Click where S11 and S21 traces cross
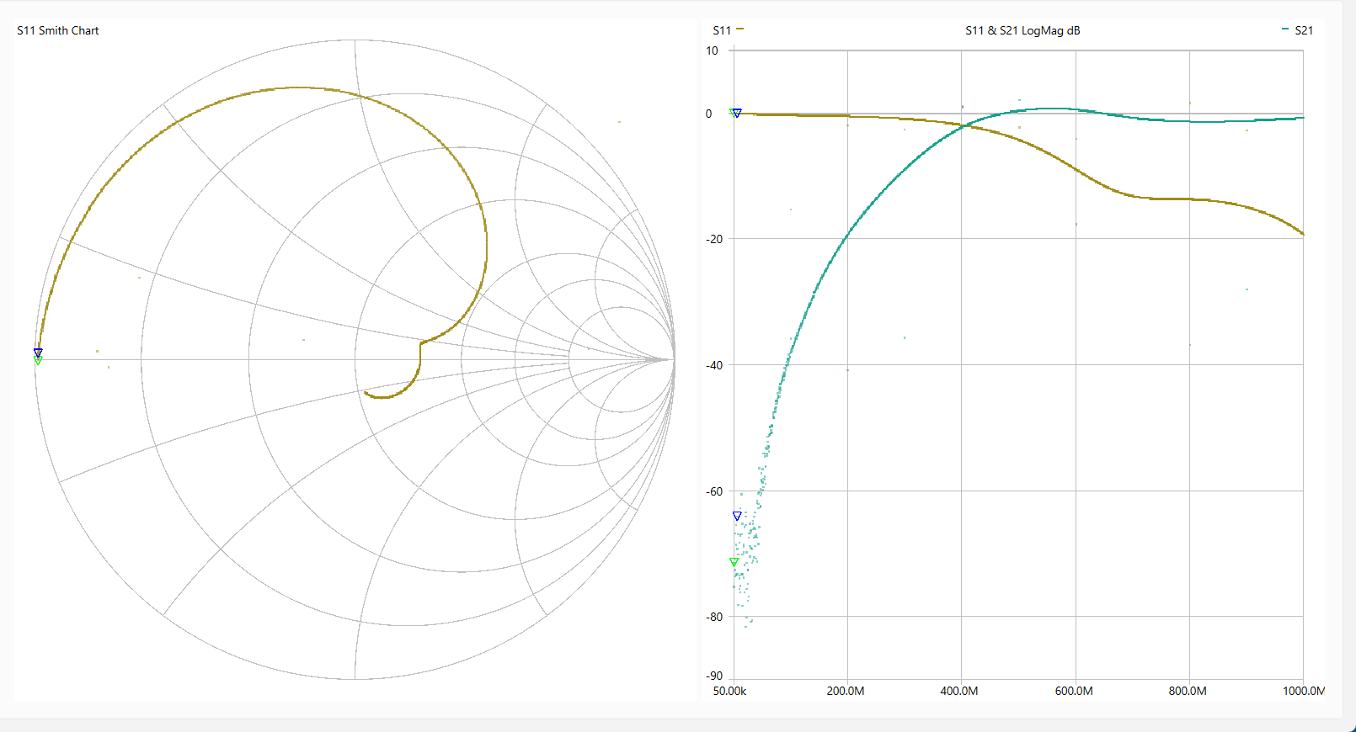 (x=964, y=125)
